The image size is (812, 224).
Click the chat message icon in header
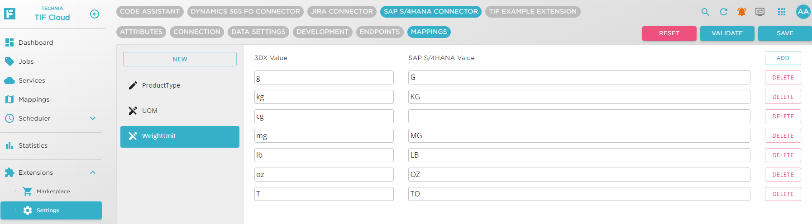point(760,12)
